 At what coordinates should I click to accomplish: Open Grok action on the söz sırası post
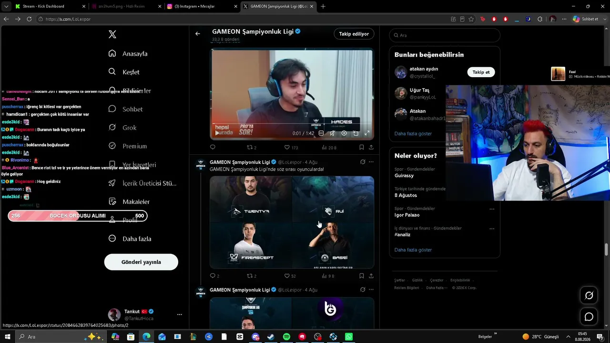(x=363, y=162)
